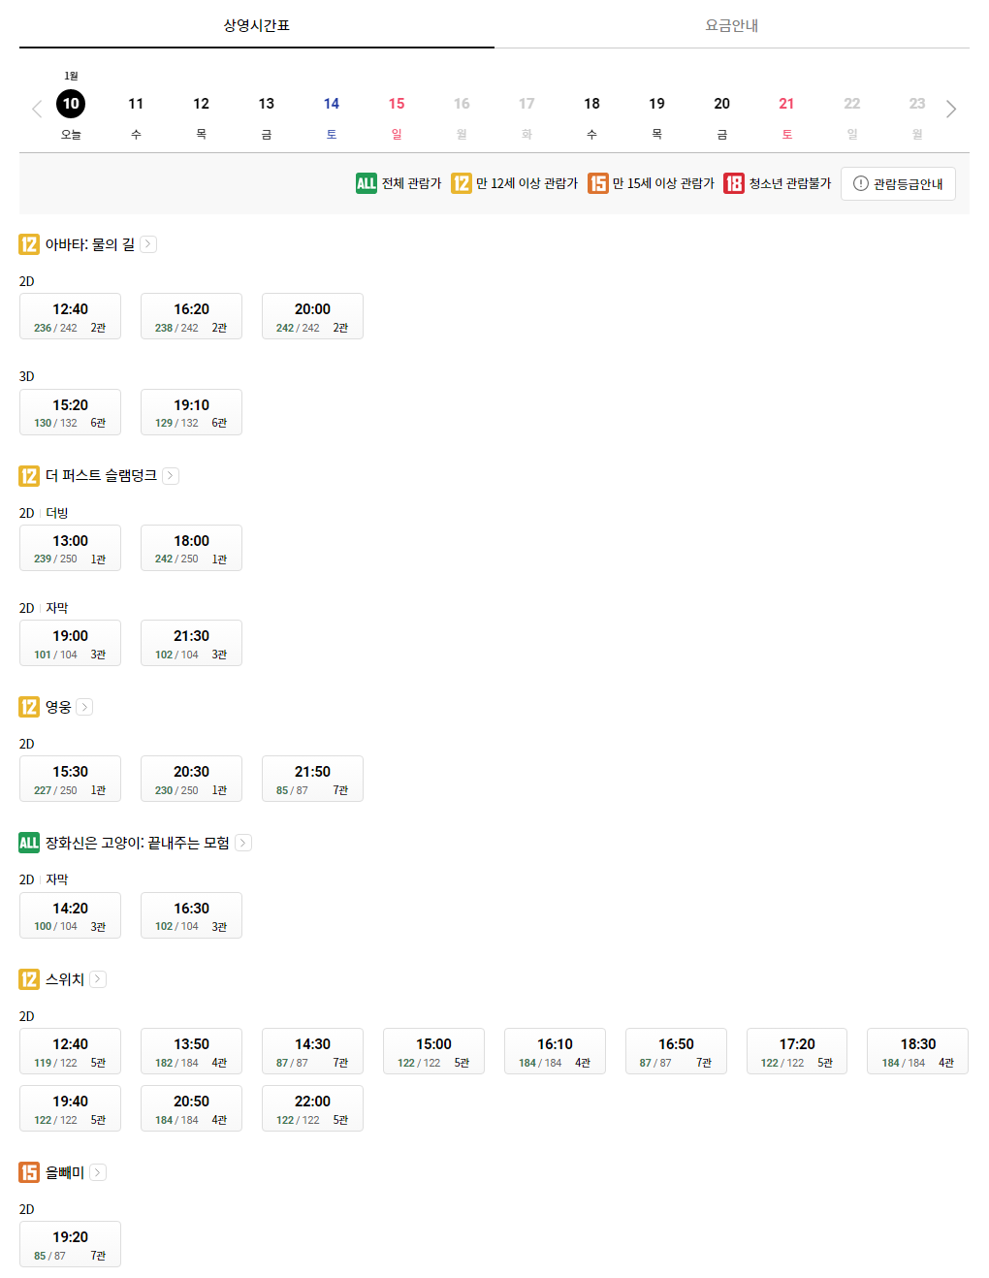Book 스위치 12:40 showing
This screenshot has width=989, height=1278.
point(70,1051)
